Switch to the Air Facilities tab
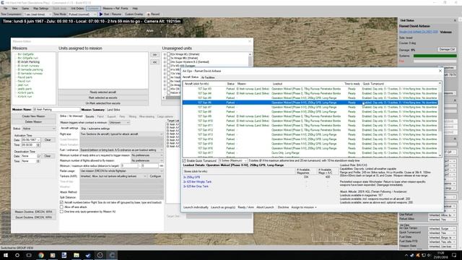 tap(208, 77)
